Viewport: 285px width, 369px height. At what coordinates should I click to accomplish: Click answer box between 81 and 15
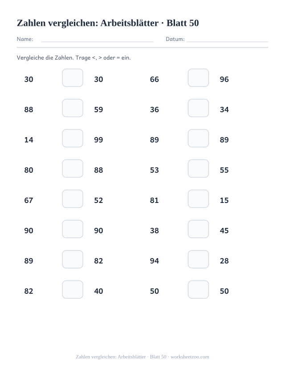[x=198, y=199]
